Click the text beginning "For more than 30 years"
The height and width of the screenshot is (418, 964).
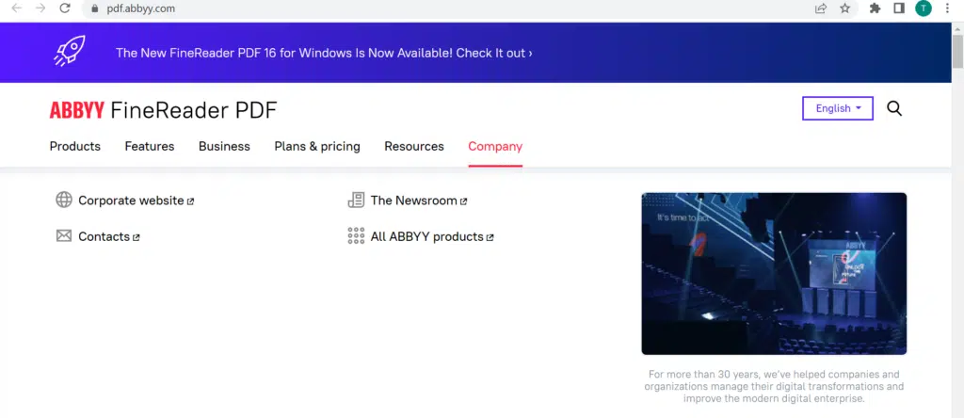[x=774, y=386]
